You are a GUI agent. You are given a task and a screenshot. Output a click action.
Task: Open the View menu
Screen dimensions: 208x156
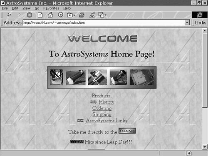pyautogui.click(x=27, y=8)
